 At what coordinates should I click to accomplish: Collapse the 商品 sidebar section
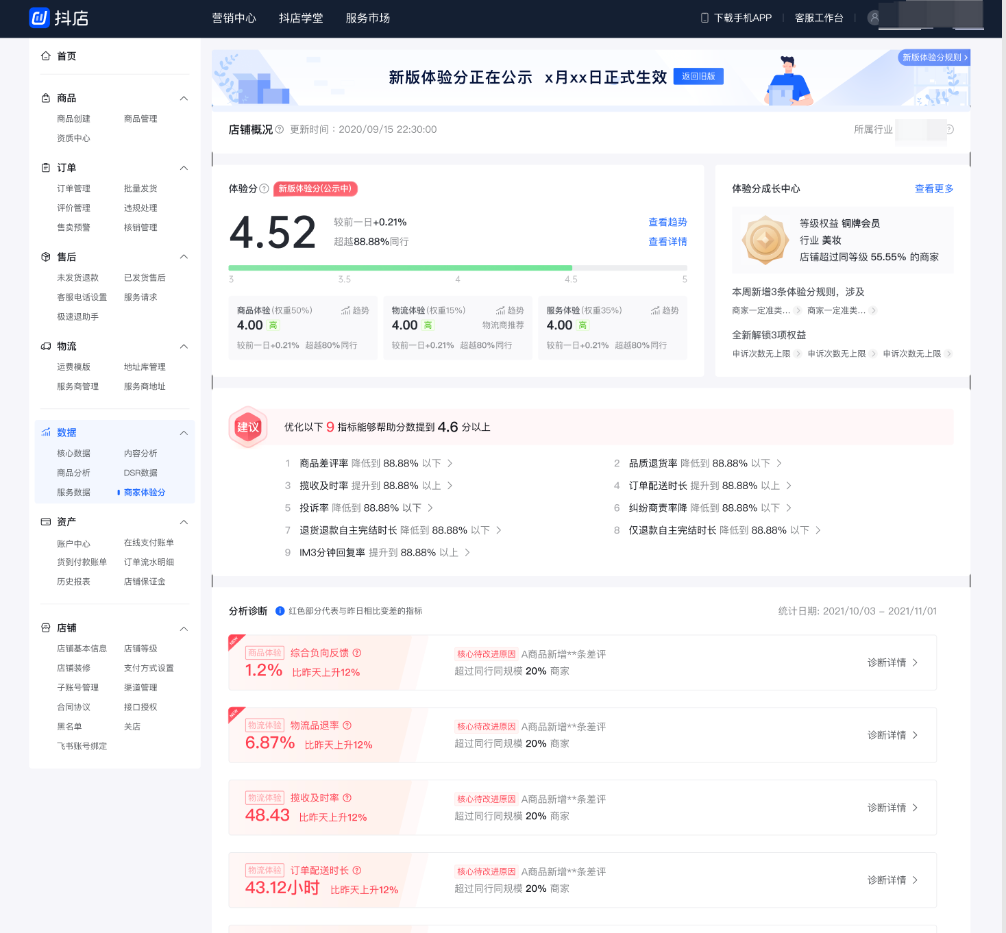coord(183,98)
